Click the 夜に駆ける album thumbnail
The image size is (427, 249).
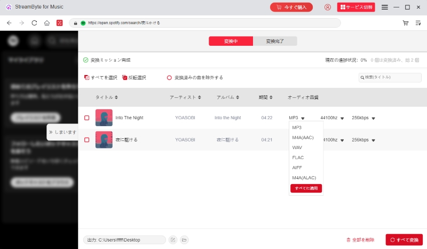coord(104,139)
